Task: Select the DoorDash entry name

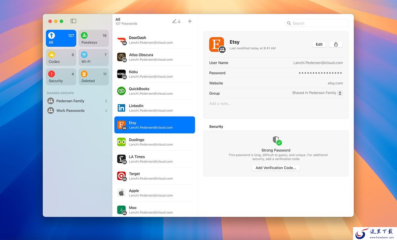Action: tap(137, 38)
